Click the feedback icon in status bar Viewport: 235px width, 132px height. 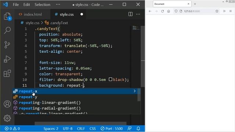click(x=130, y=129)
